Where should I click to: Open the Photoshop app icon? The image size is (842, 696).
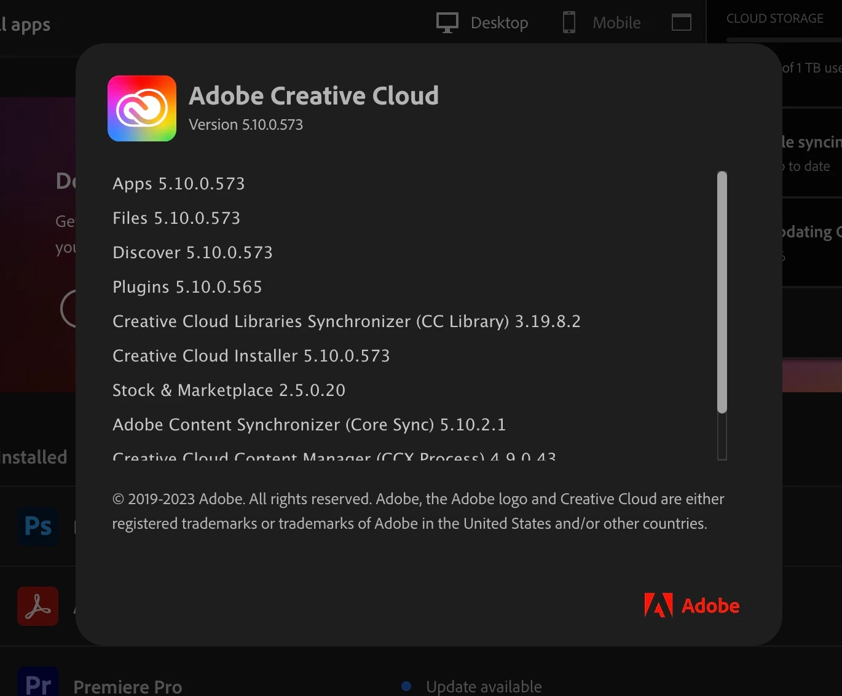[x=38, y=526]
